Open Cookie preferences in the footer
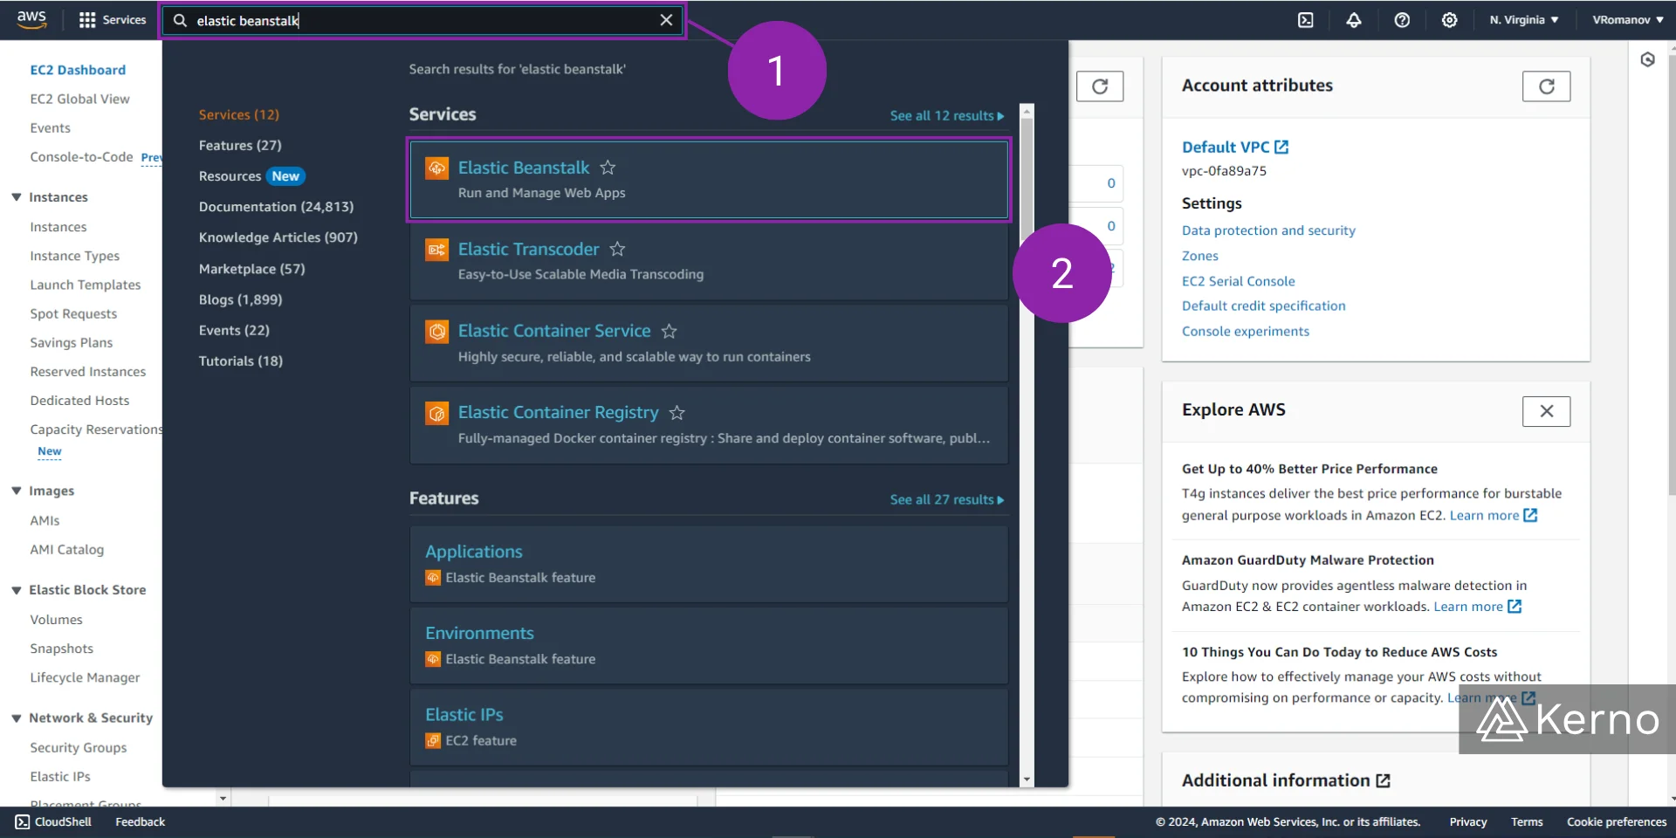Image resolution: width=1676 pixels, height=838 pixels. 1616,821
